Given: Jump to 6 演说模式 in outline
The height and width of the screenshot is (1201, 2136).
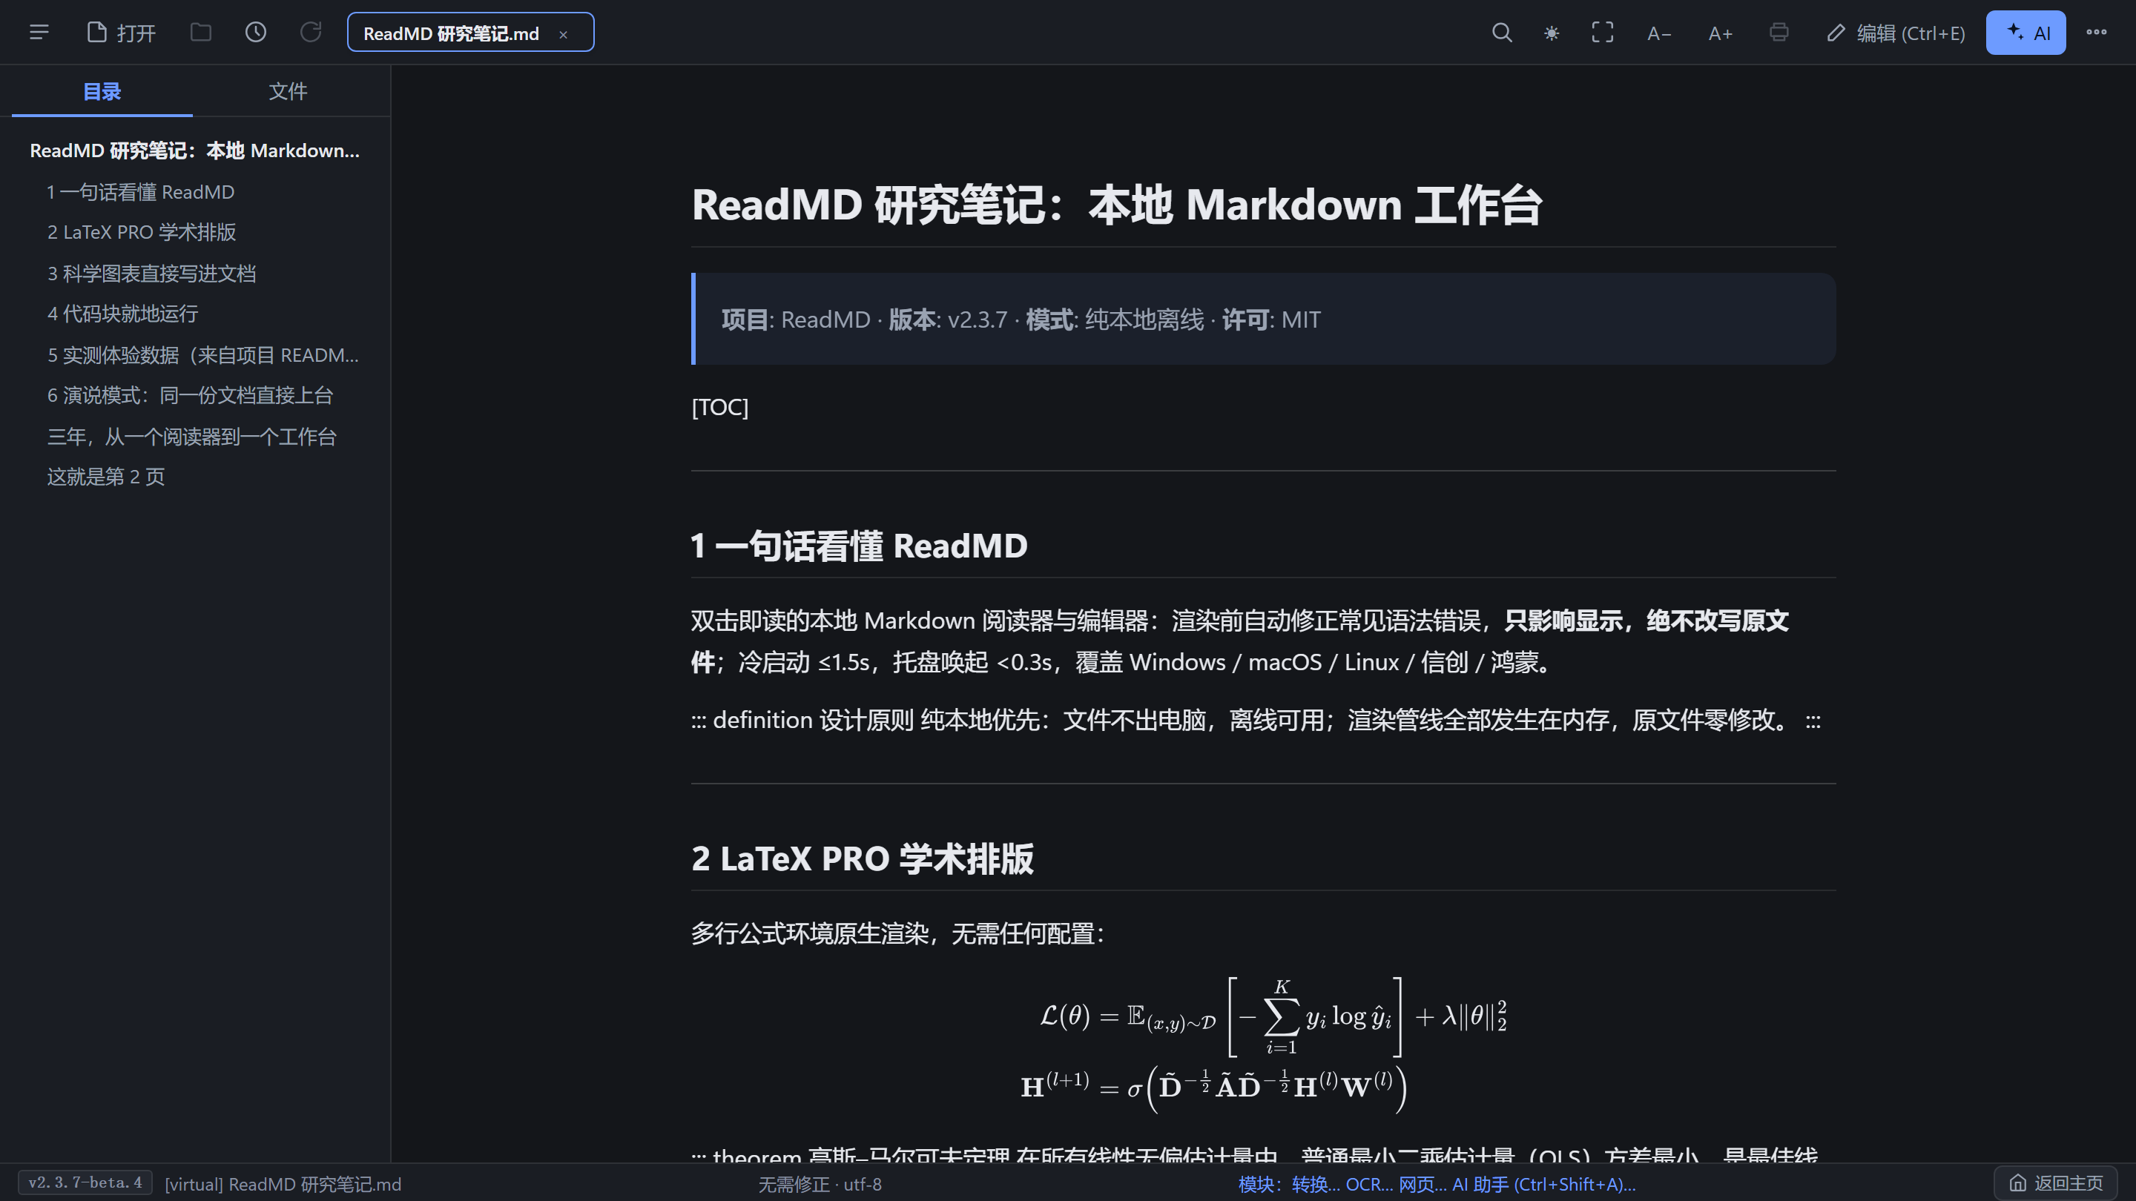Looking at the screenshot, I should click(x=190, y=395).
